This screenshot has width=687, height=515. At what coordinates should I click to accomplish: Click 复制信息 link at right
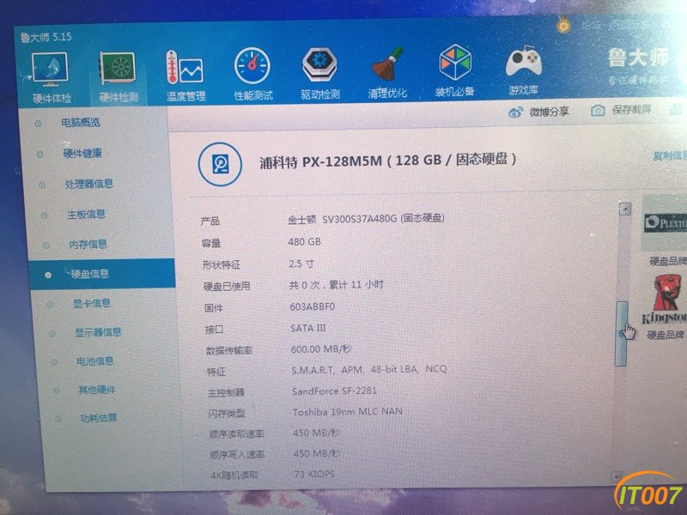669,155
